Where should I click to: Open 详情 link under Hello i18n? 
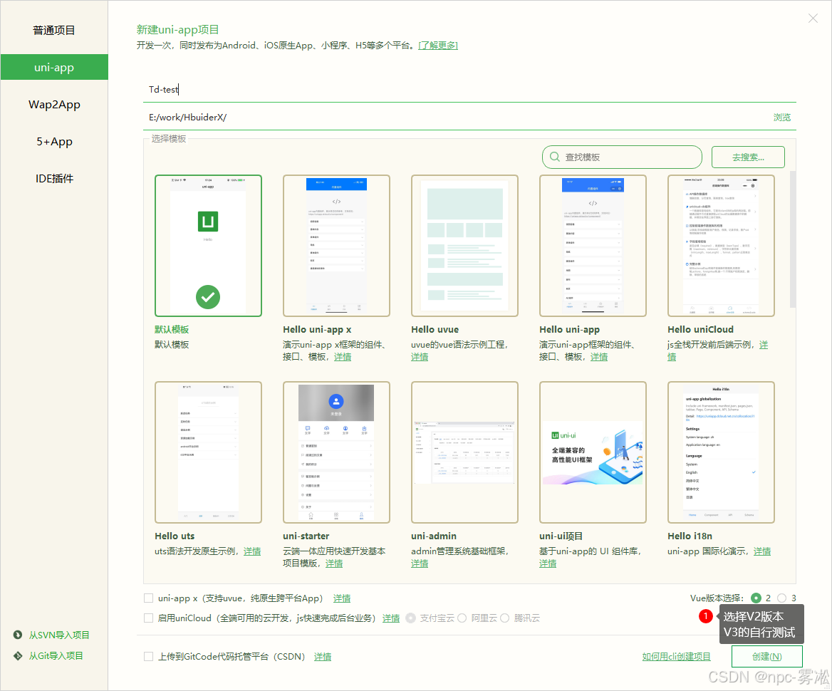click(762, 551)
